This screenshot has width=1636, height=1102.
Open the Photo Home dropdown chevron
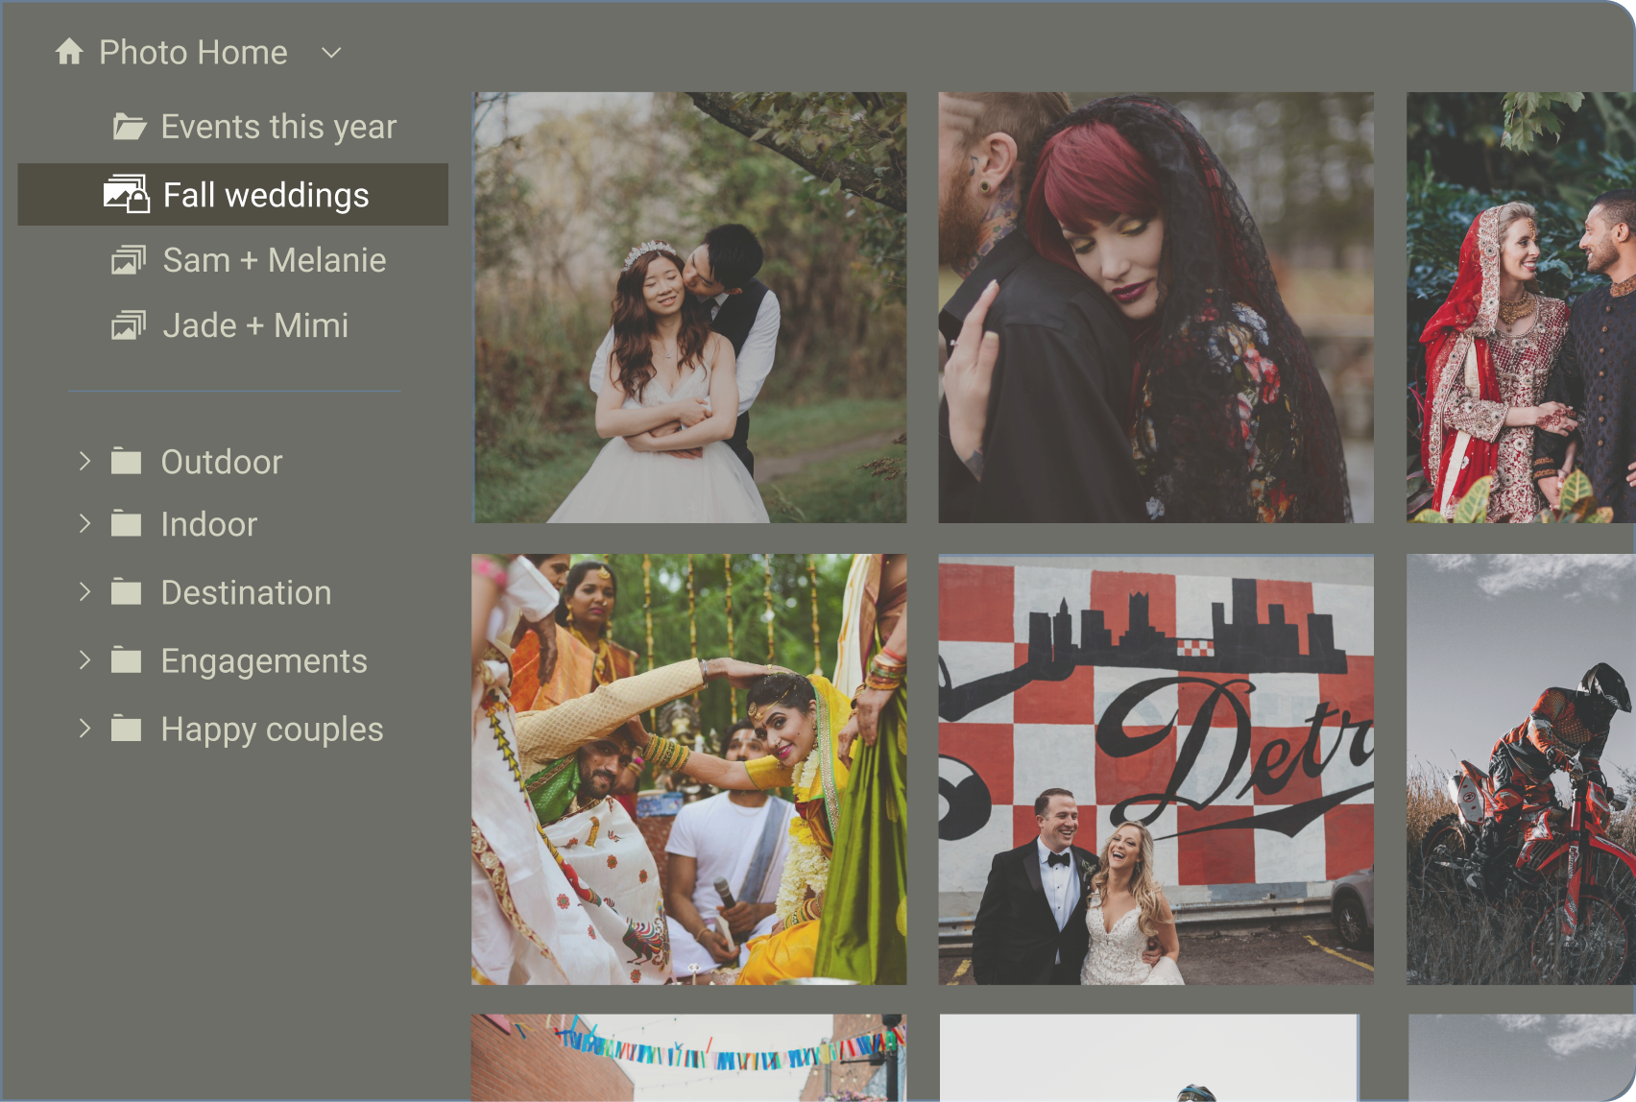[331, 53]
